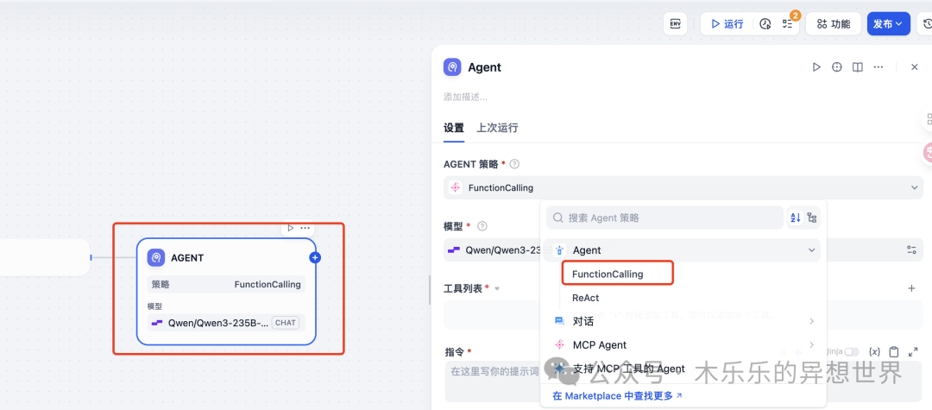Click the 搜索 Agent 策略 search box
The height and width of the screenshot is (410, 932).
(x=664, y=218)
